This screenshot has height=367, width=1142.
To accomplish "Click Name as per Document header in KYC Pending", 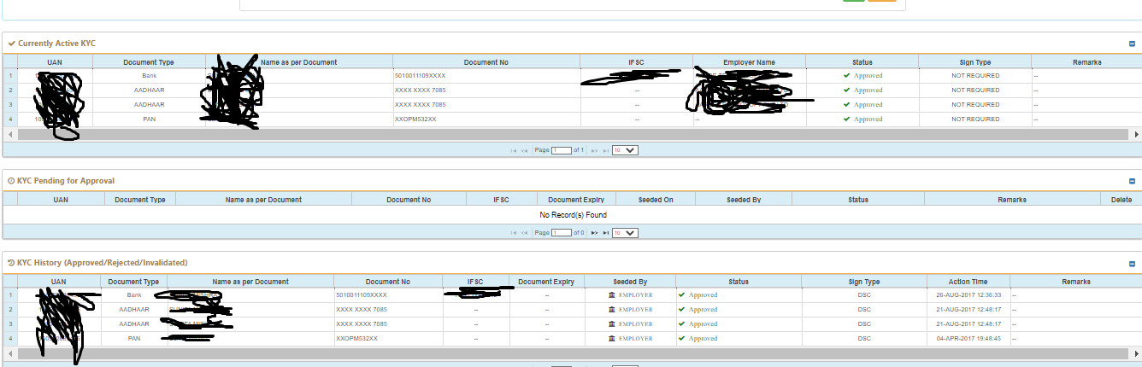I will click(x=263, y=200).
